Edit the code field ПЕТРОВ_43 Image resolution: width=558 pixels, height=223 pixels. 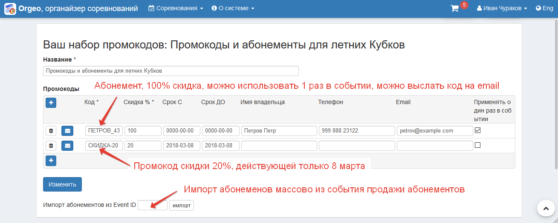tap(104, 131)
